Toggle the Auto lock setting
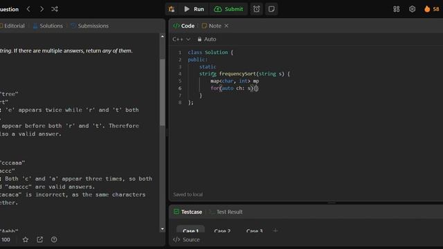This screenshot has width=443, height=249. (x=207, y=39)
